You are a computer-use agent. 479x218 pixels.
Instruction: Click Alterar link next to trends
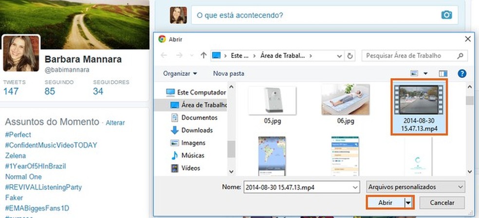(x=115, y=123)
